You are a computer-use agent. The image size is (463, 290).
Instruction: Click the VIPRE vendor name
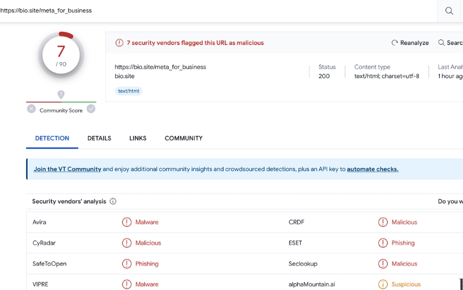[40, 284]
